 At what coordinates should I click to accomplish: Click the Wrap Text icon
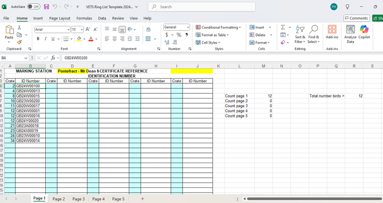pos(148,30)
